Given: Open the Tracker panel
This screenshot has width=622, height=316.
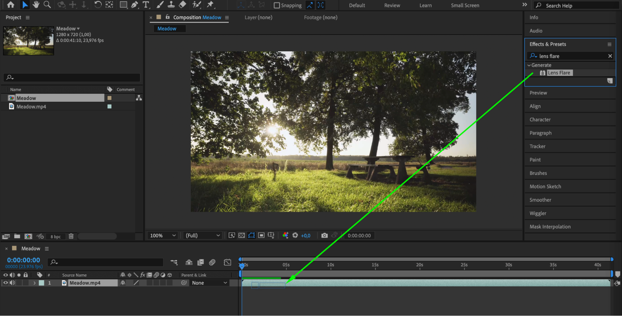Looking at the screenshot, I should pyautogui.click(x=537, y=146).
